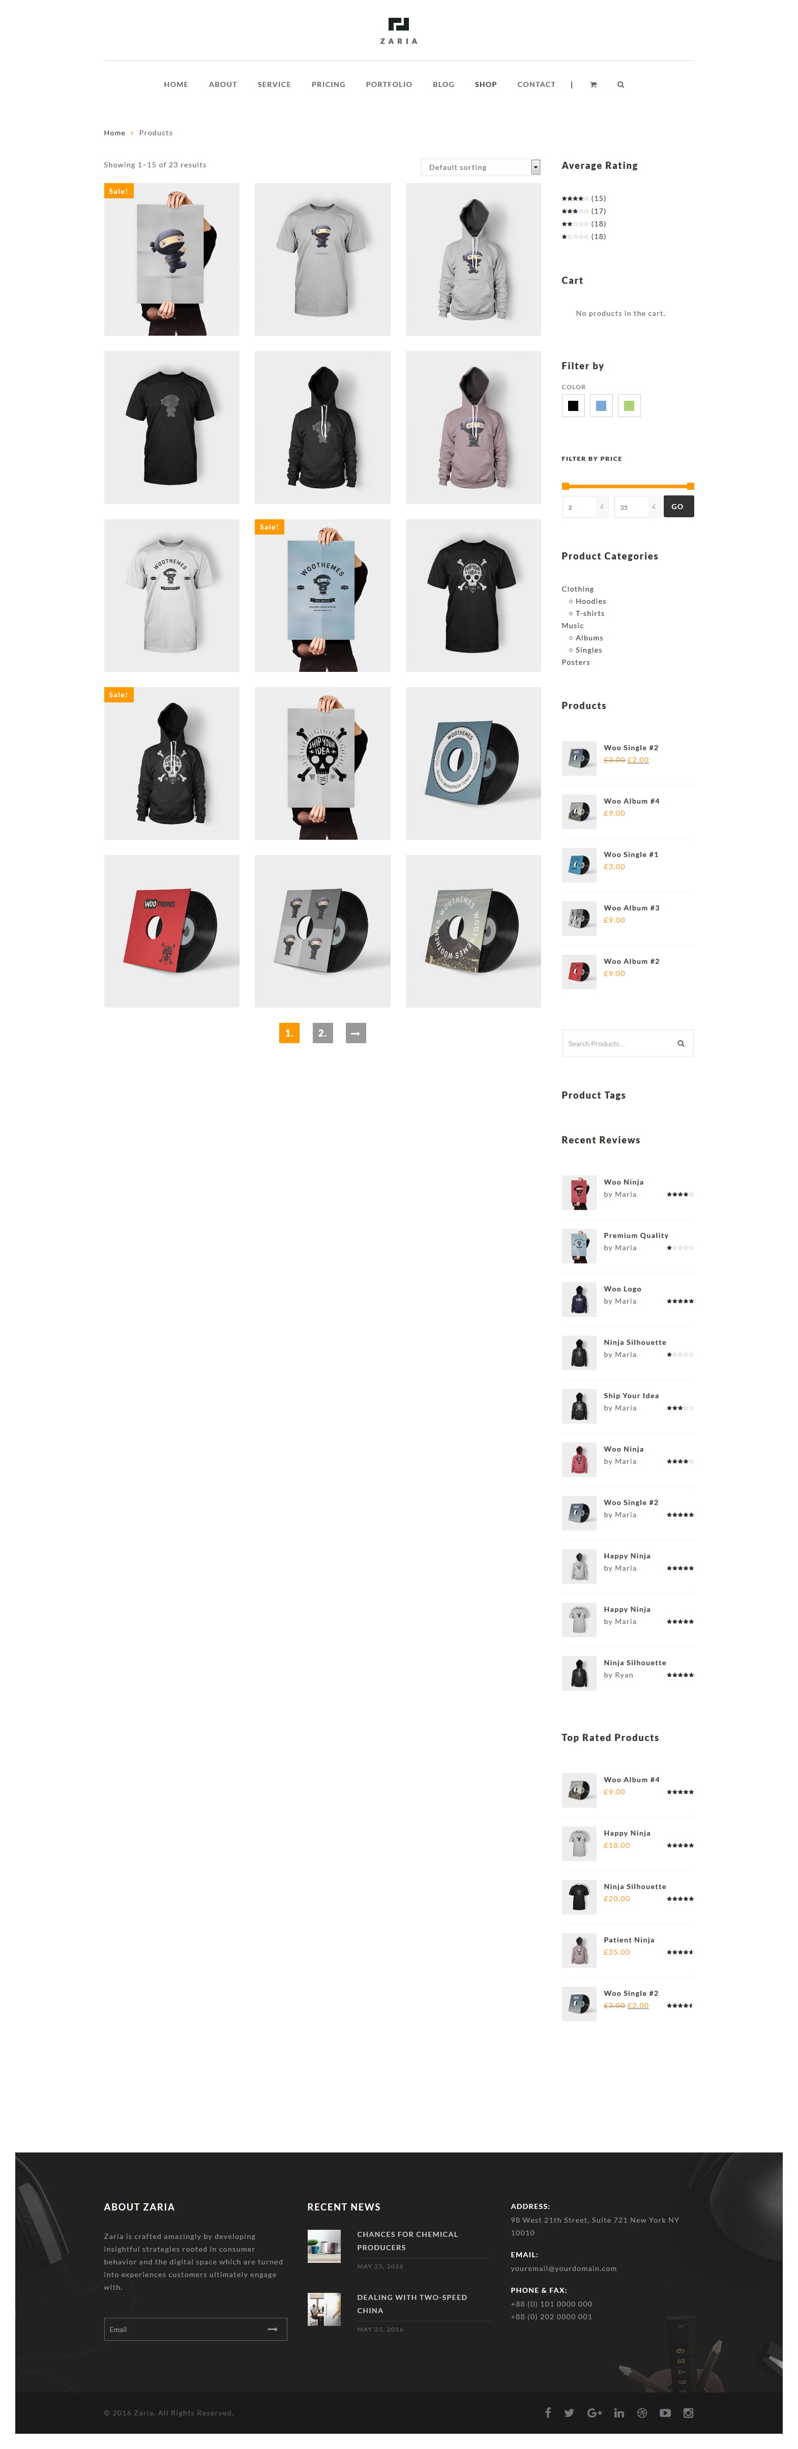Open the Hoodies category link
This screenshot has width=798, height=2449.
click(590, 601)
